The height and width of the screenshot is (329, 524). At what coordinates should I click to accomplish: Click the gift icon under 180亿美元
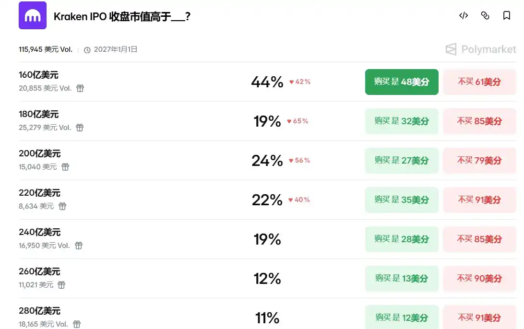pyautogui.click(x=80, y=128)
